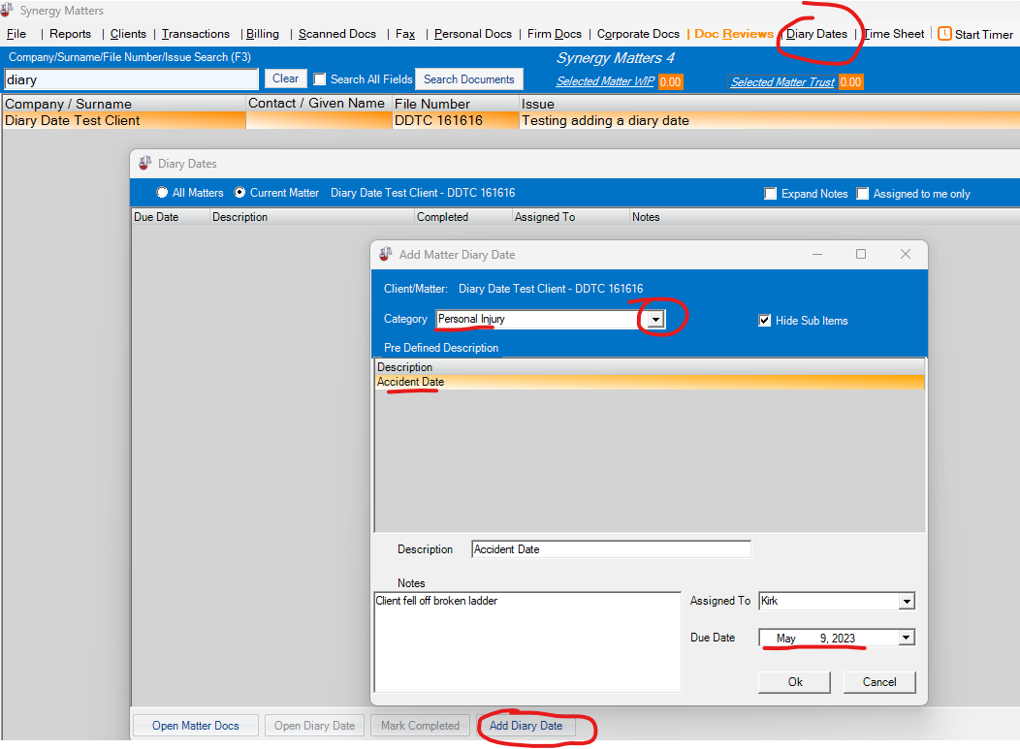Click the Open Matter Docs button

pos(195,726)
